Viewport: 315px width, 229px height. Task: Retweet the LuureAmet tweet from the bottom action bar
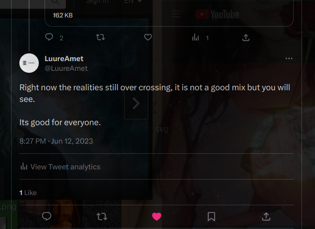(x=102, y=217)
